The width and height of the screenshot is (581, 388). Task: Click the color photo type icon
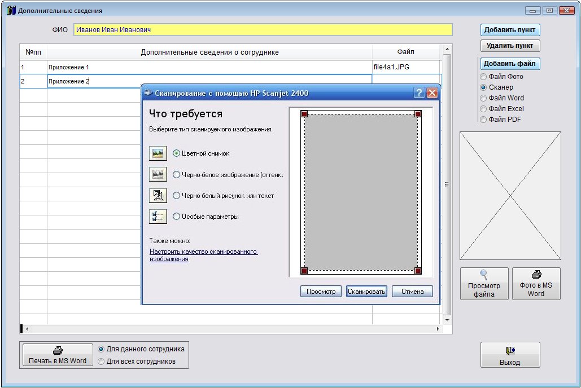158,153
